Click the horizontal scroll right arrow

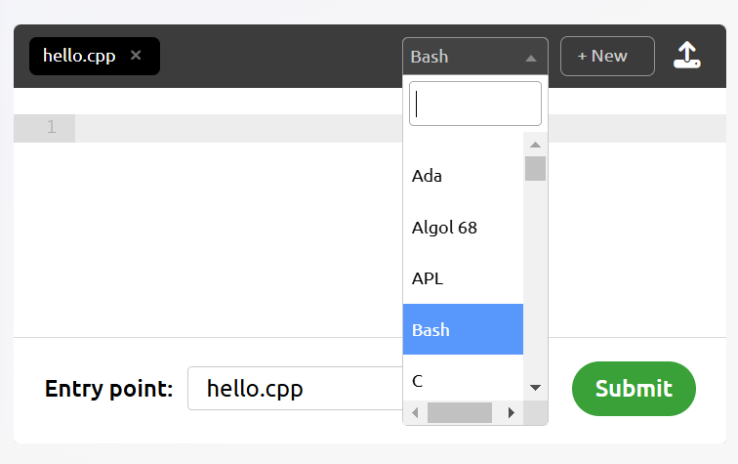click(x=512, y=413)
